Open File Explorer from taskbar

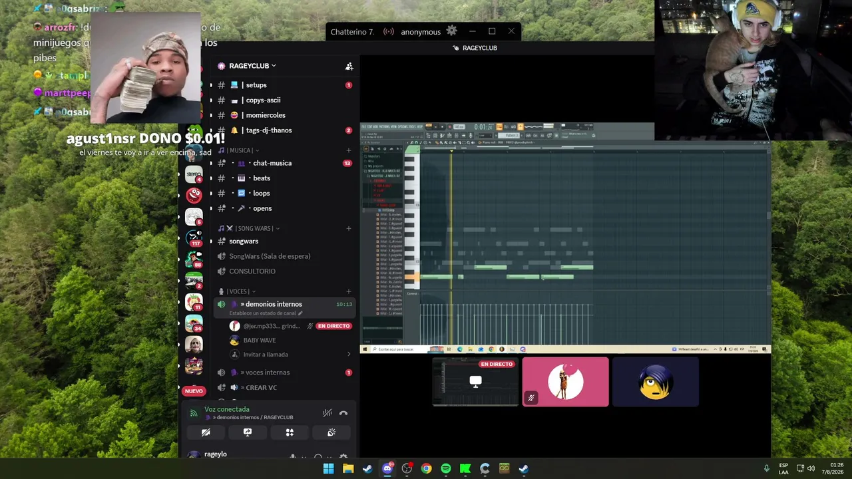[348, 468]
